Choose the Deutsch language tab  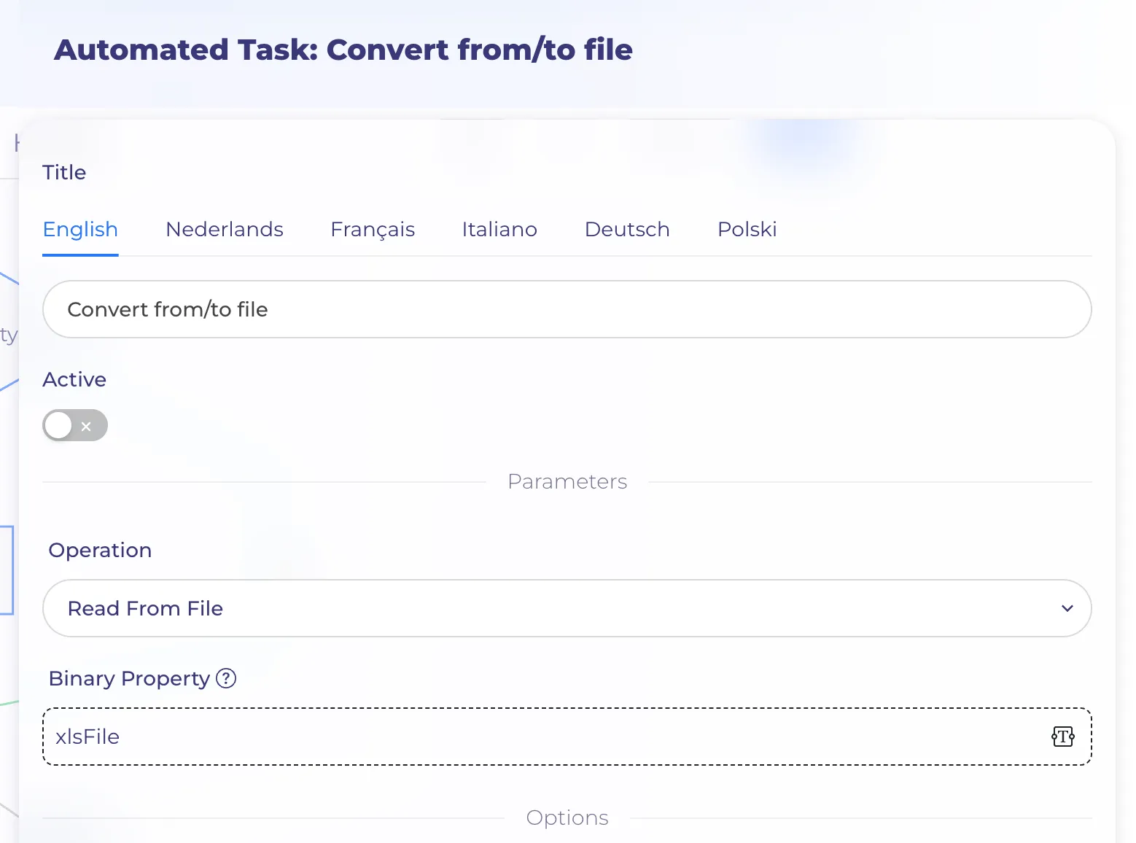pos(627,230)
